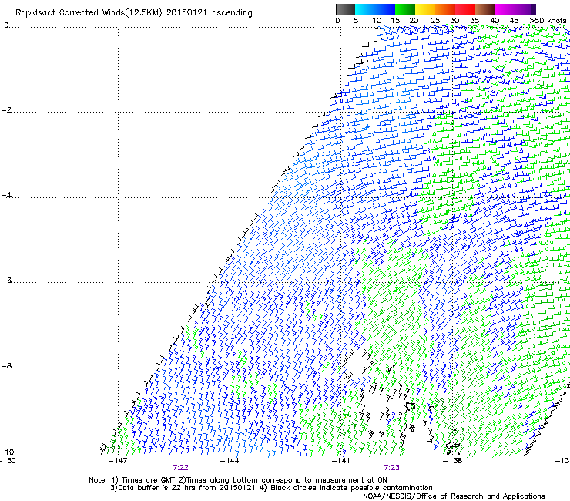Click the purple '7:23' time label
Image resolution: width=570 pixels, height=501 pixels.
(391, 468)
